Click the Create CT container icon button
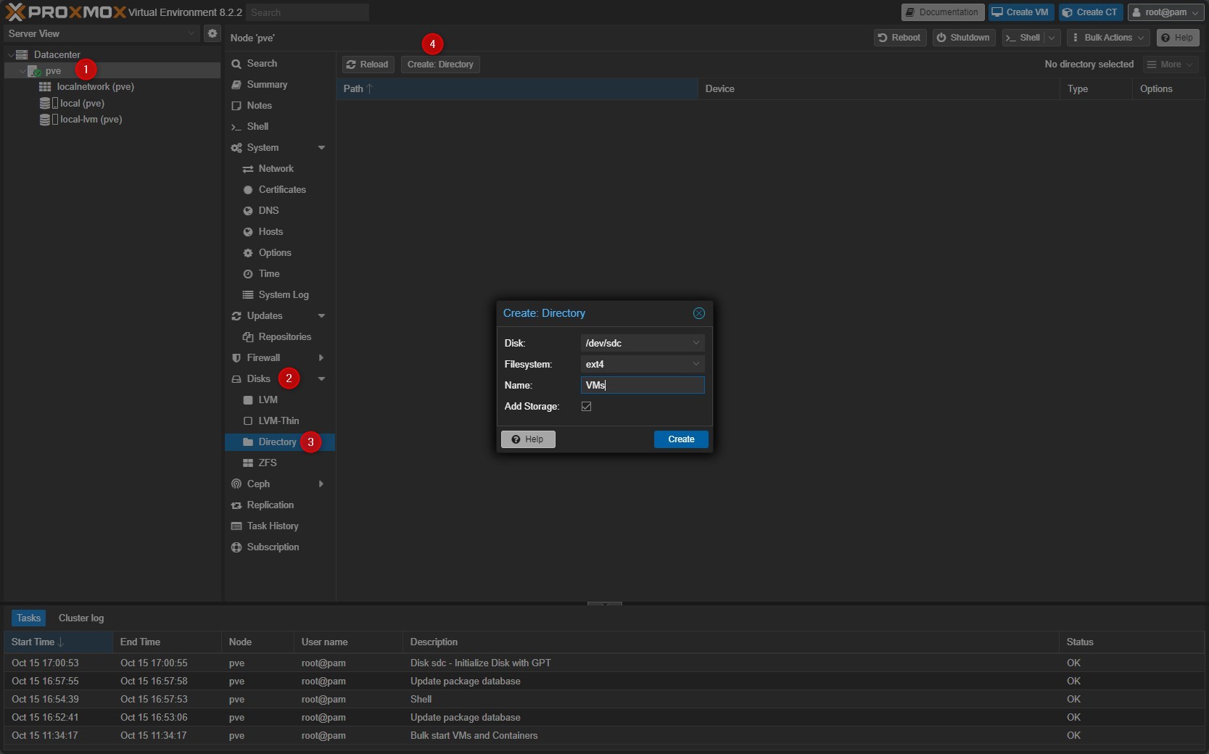The height and width of the screenshot is (754, 1209). click(1090, 12)
